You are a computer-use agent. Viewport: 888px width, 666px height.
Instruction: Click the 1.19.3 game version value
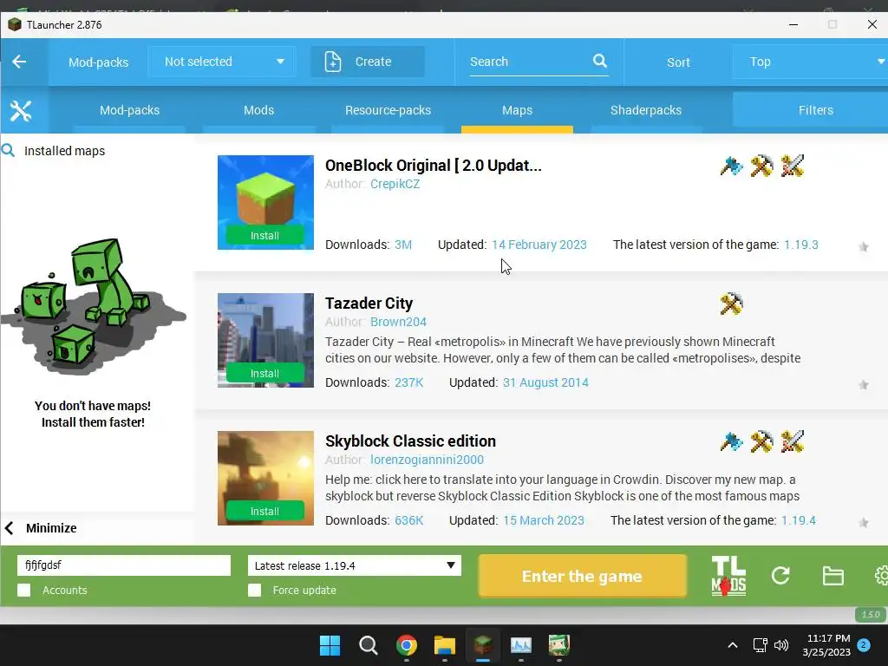[800, 245]
